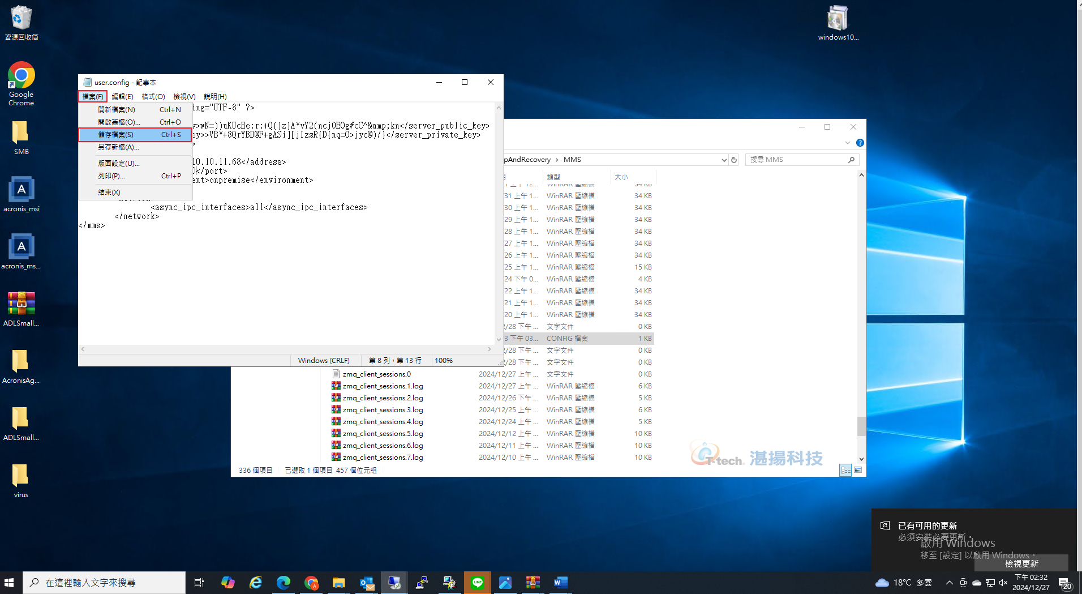Image resolution: width=1082 pixels, height=594 pixels.
Task: Choose Save As (另存新檔) menu entry
Action: [x=118, y=147]
